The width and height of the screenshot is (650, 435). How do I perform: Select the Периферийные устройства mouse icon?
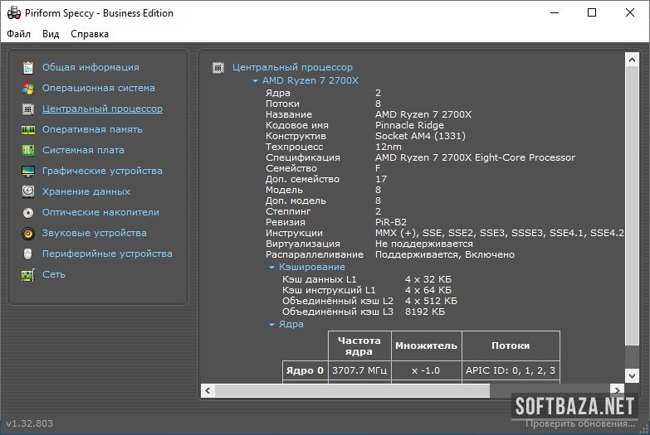[28, 254]
